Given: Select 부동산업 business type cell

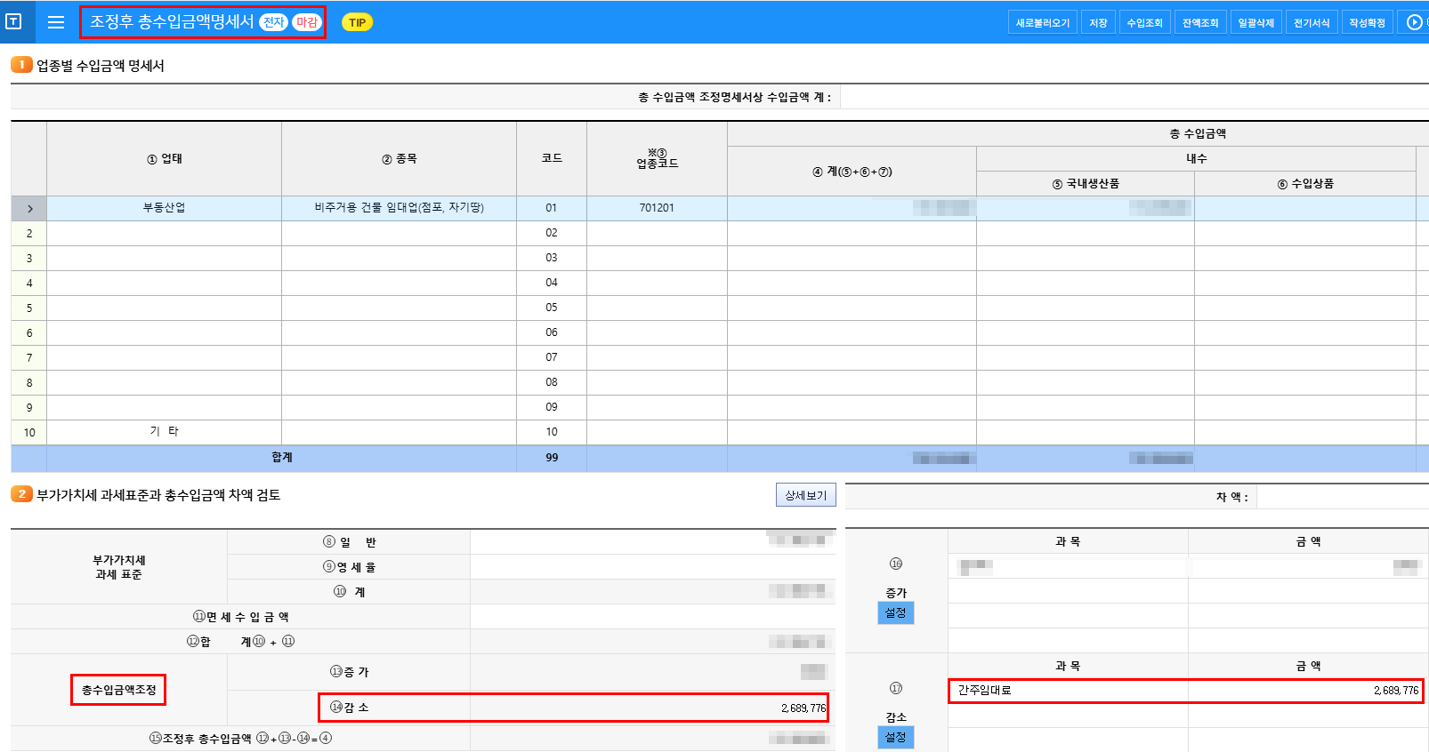Looking at the screenshot, I should [x=165, y=208].
